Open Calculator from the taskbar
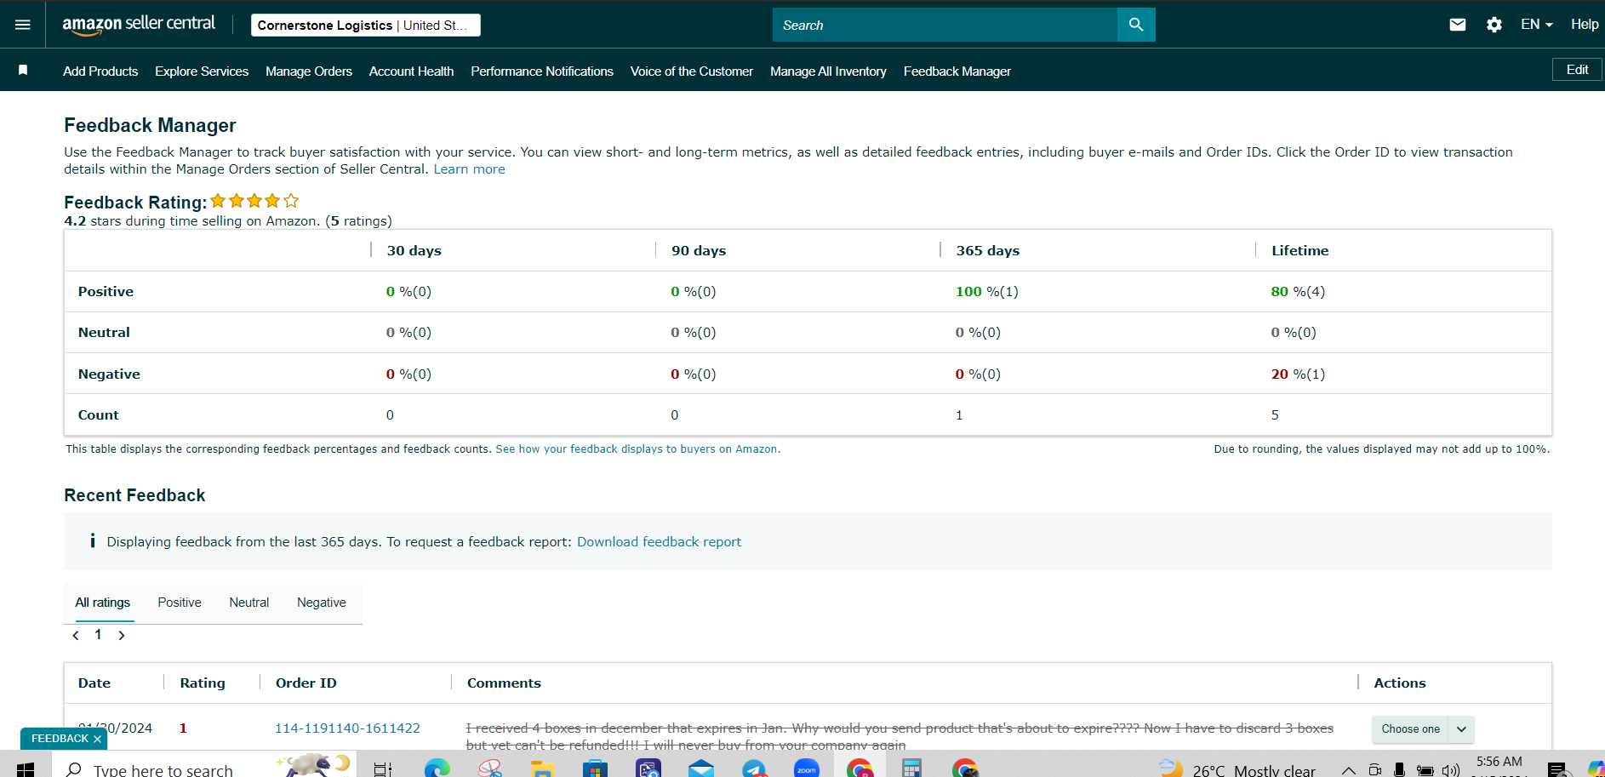 click(x=911, y=769)
